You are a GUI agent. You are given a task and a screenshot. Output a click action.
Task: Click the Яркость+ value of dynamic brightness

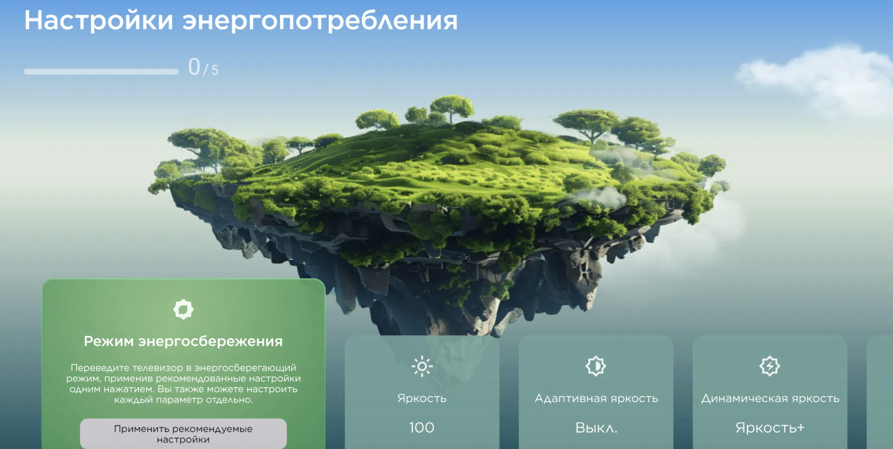770,427
